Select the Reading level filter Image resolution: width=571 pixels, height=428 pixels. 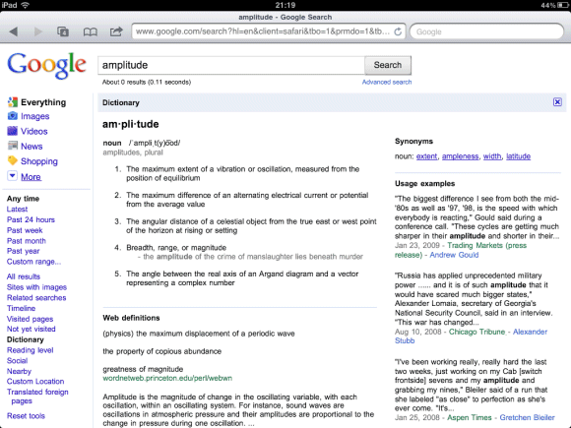tap(30, 350)
